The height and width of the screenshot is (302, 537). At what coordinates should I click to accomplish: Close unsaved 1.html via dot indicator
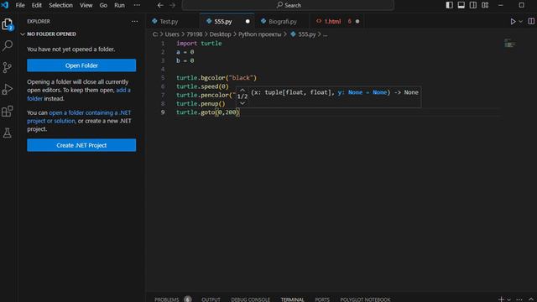357,21
